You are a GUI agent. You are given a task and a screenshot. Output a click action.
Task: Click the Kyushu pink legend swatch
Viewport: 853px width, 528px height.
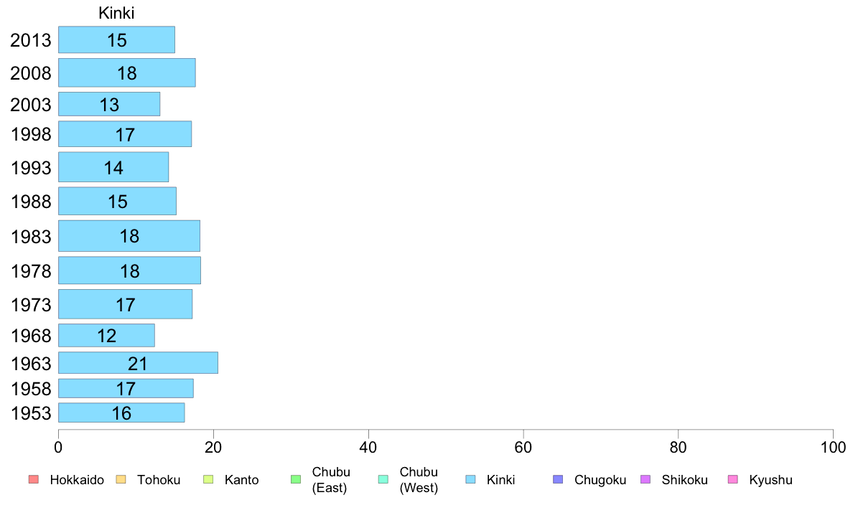(x=733, y=479)
